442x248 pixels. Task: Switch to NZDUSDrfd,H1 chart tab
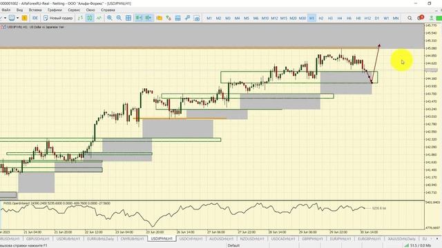(252, 239)
